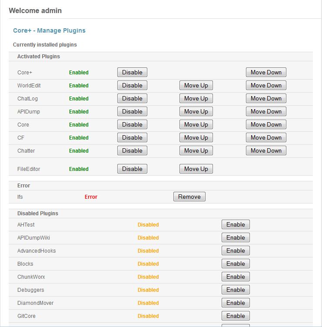Disable the Core+ plugin
The image size is (322, 327).
132,72
